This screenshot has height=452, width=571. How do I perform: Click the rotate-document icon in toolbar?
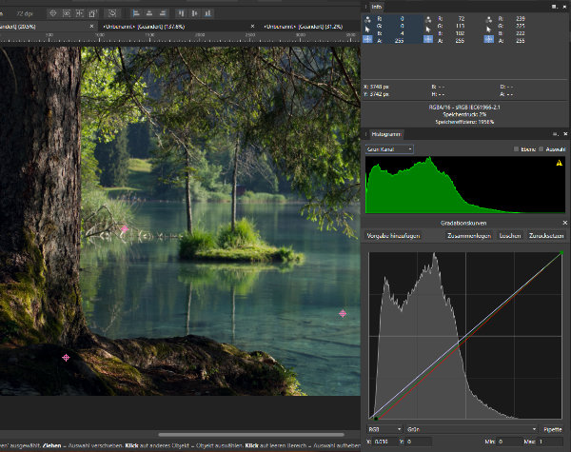coord(92,13)
